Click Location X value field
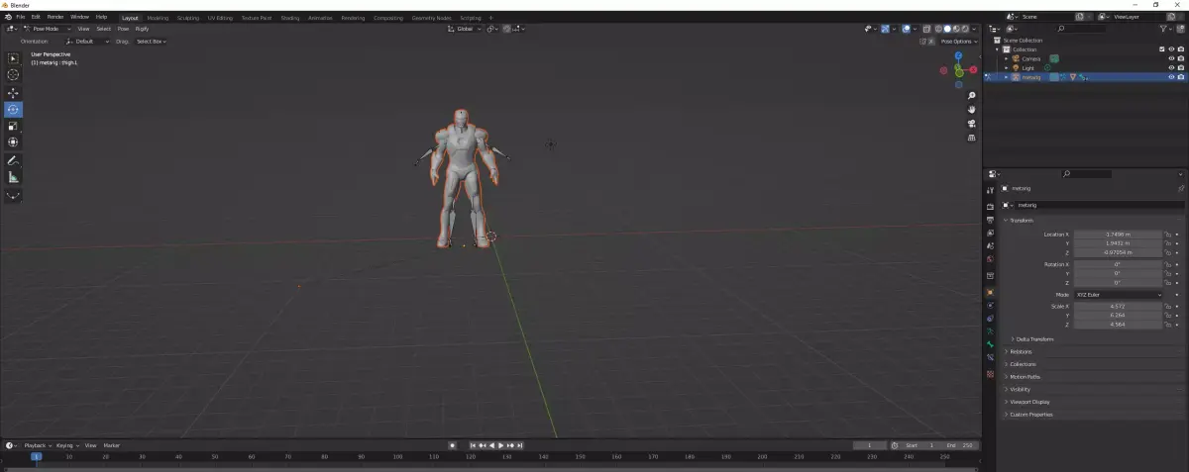 click(1118, 235)
